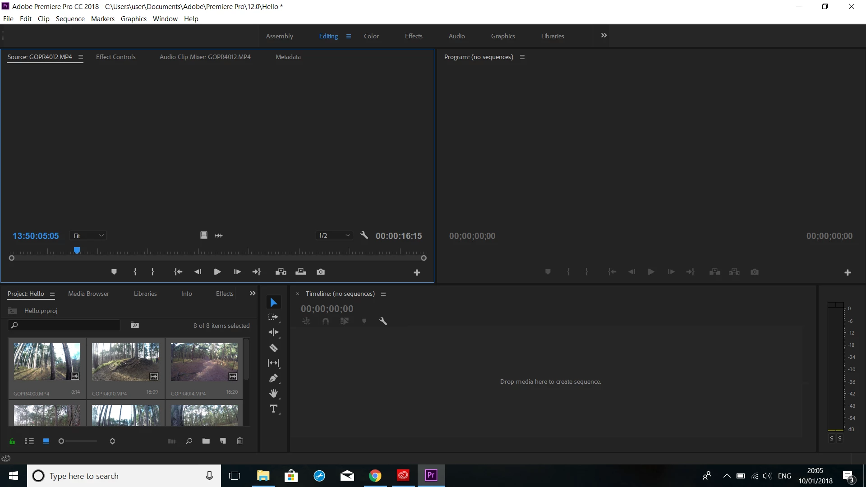This screenshot has height=487, width=866.
Task: Toggle project writable lock icon
Action: (12, 441)
